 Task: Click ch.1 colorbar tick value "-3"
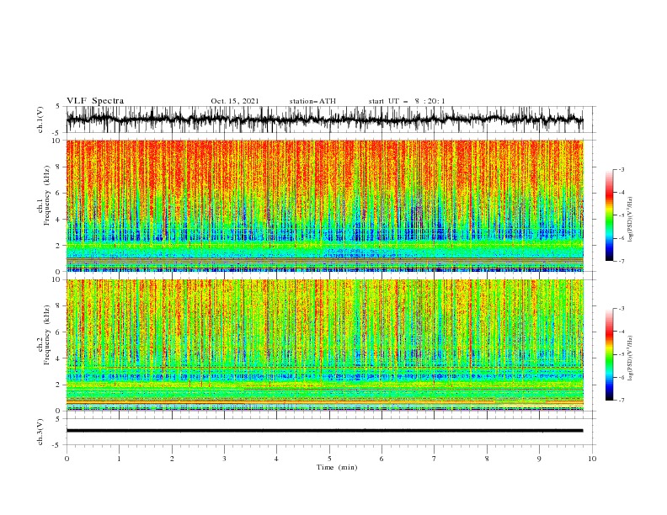pos(622,169)
